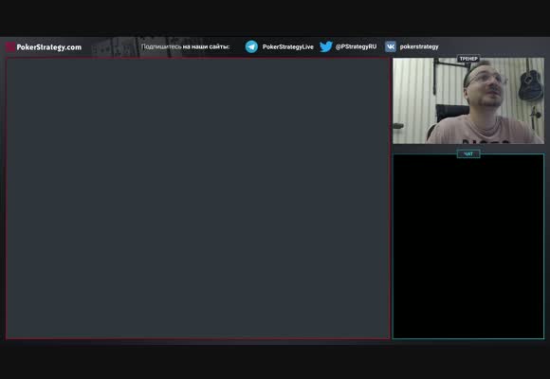This screenshot has height=379, width=550.
Task: Click the red PokerStrategy logo square
Action: click(x=10, y=47)
